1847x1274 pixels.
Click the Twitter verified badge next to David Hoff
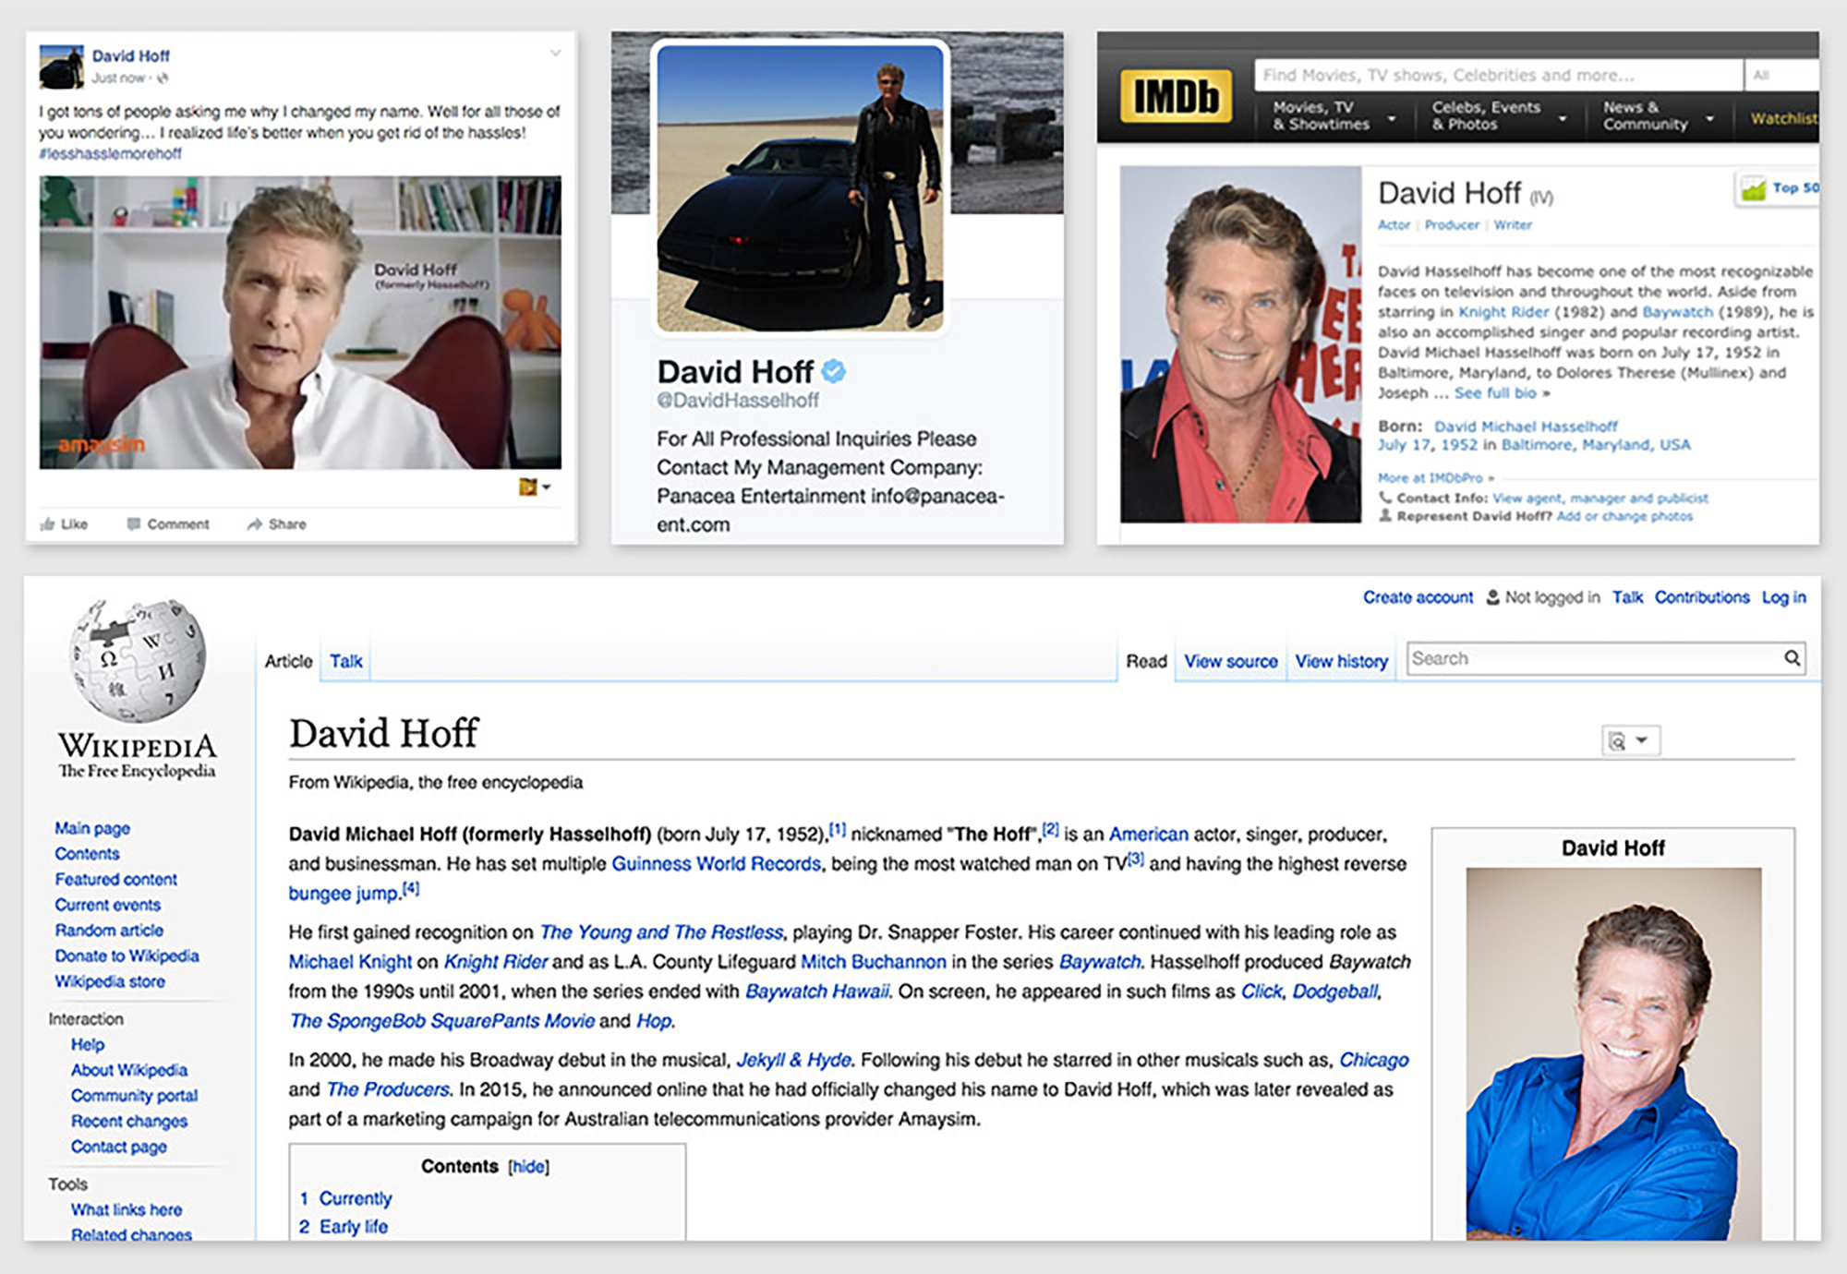833,371
